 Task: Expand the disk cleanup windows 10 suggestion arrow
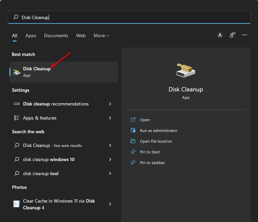point(110,159)
